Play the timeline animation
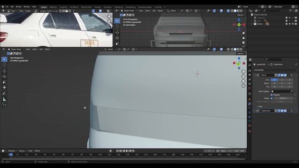The height and width of the screenshot is (168, 299). (127, 151)
